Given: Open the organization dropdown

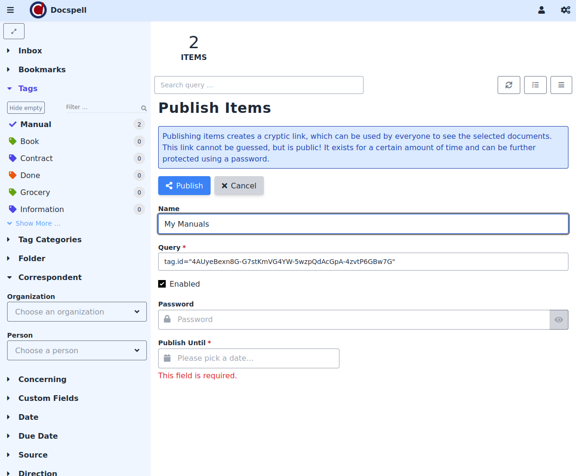Looking at the screenshot, I should pyautogui.click(x=76, y=312).
